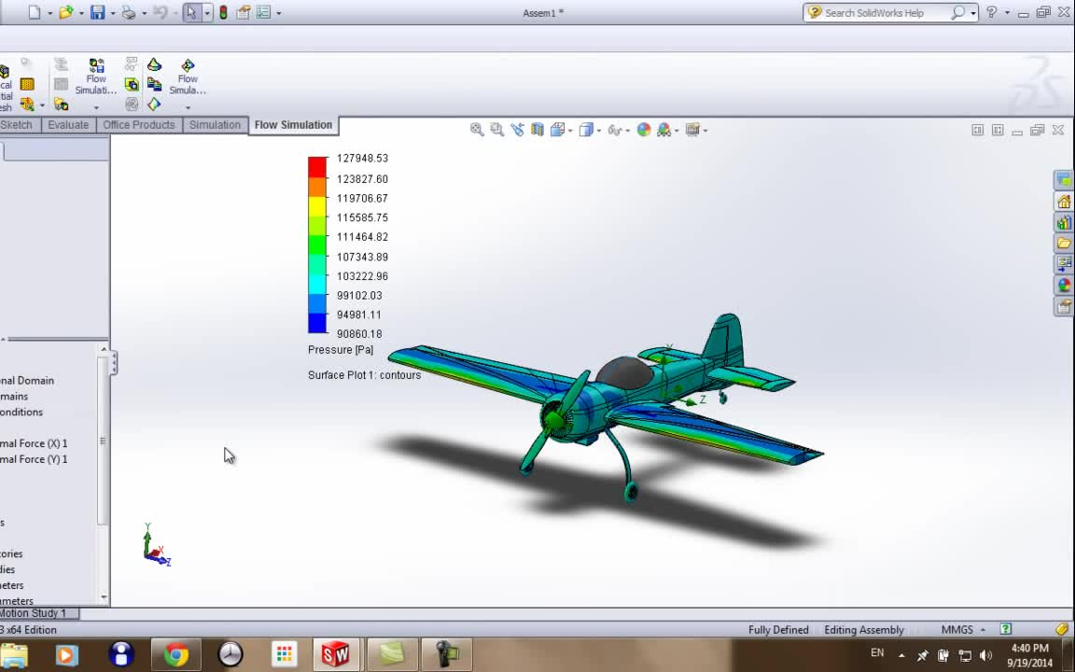Click Editing Assembly in the status bar
The image size is (1075, 672).
pyautogui.click(x=863, y=629)
